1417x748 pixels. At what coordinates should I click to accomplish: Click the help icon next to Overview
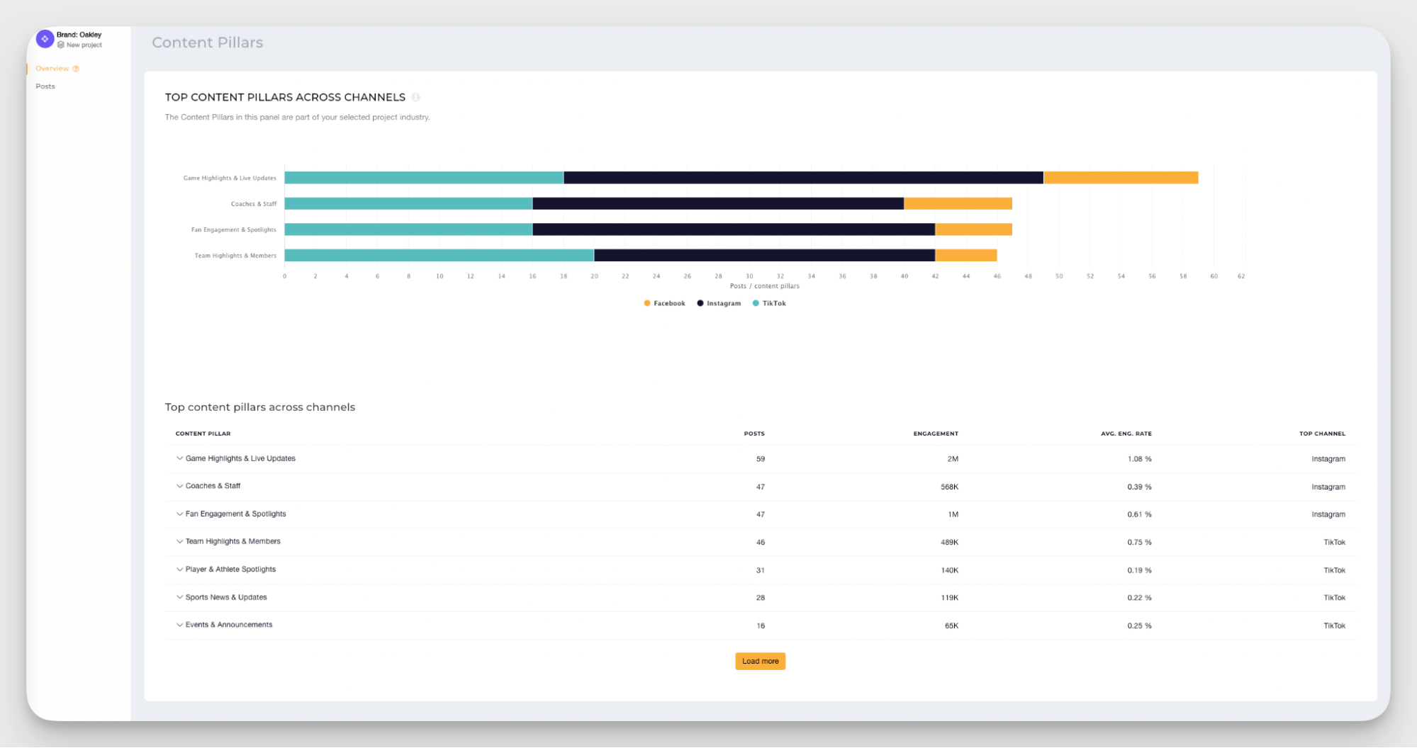click(x=75, y=68)
